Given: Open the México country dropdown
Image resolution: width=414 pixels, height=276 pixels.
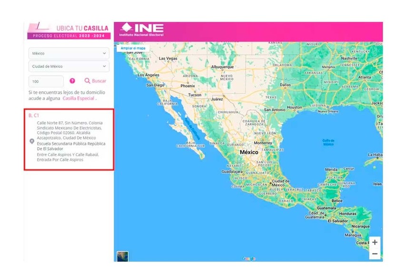Looking at the screenshot, I should tap(69, 53).
